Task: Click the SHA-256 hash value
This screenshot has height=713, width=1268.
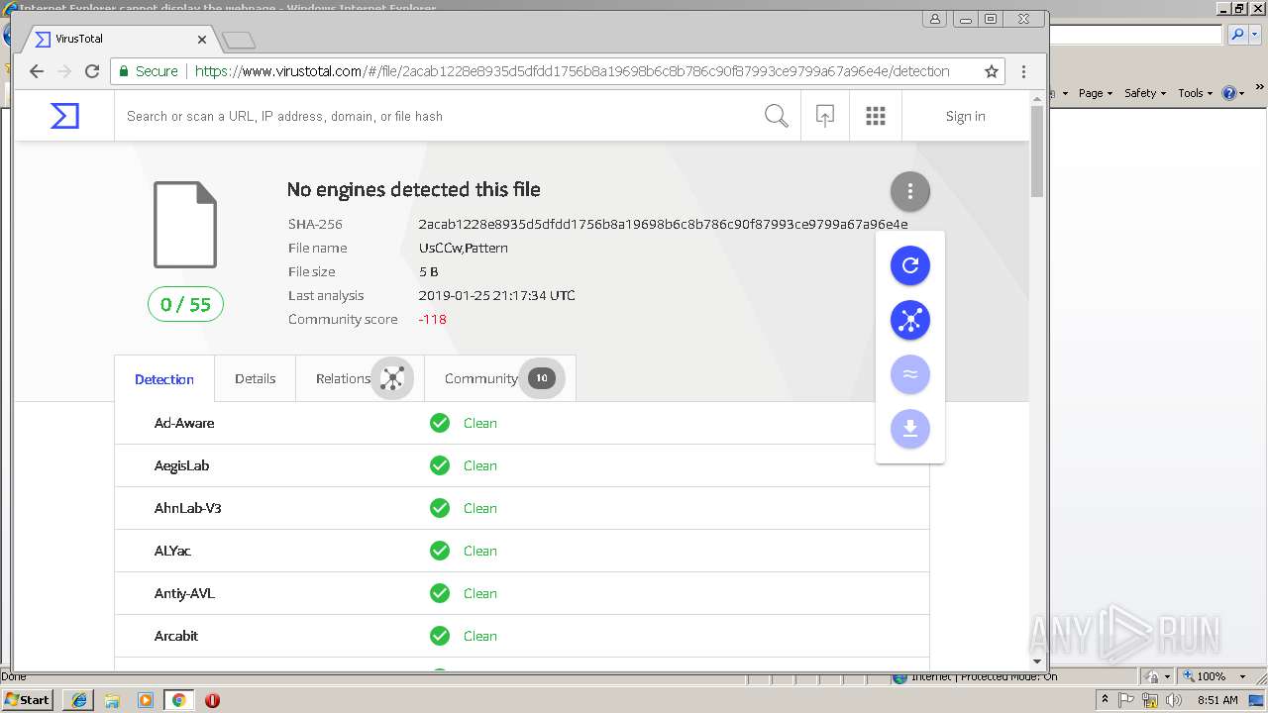Action: pos(663,224)
